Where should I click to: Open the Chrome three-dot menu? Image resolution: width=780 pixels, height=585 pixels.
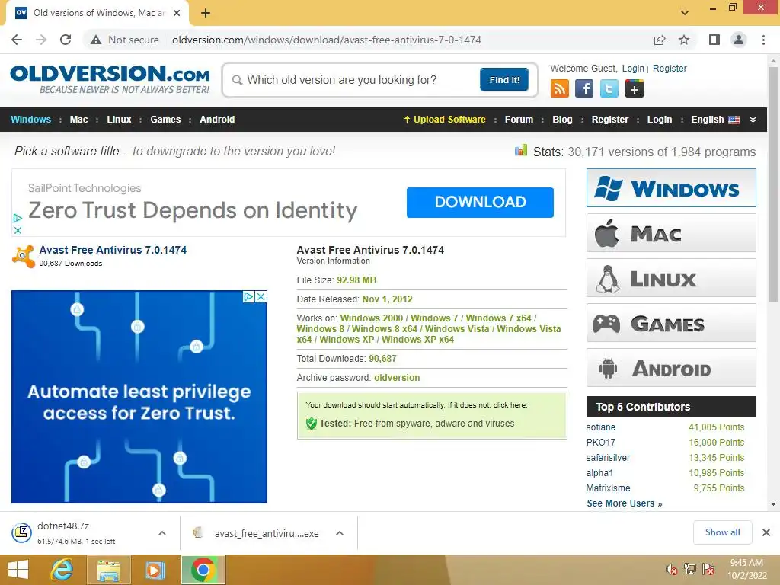pos(763,40)
